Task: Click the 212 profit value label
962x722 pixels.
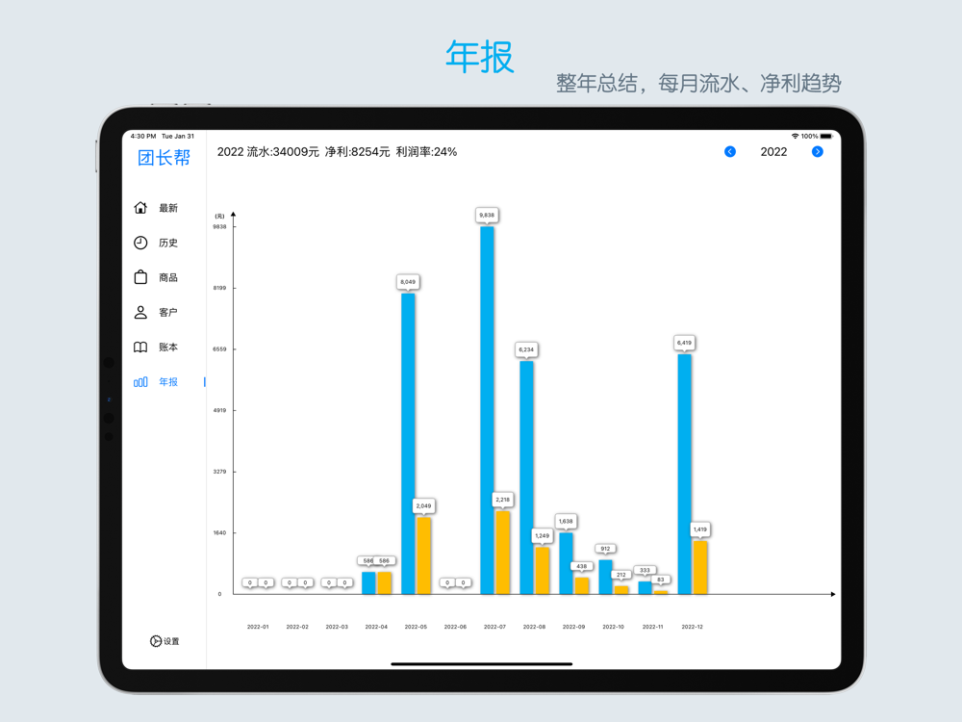Action: (x=620, y=576)
